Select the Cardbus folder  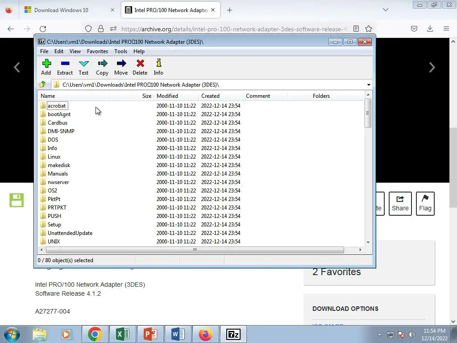(58, 122)
